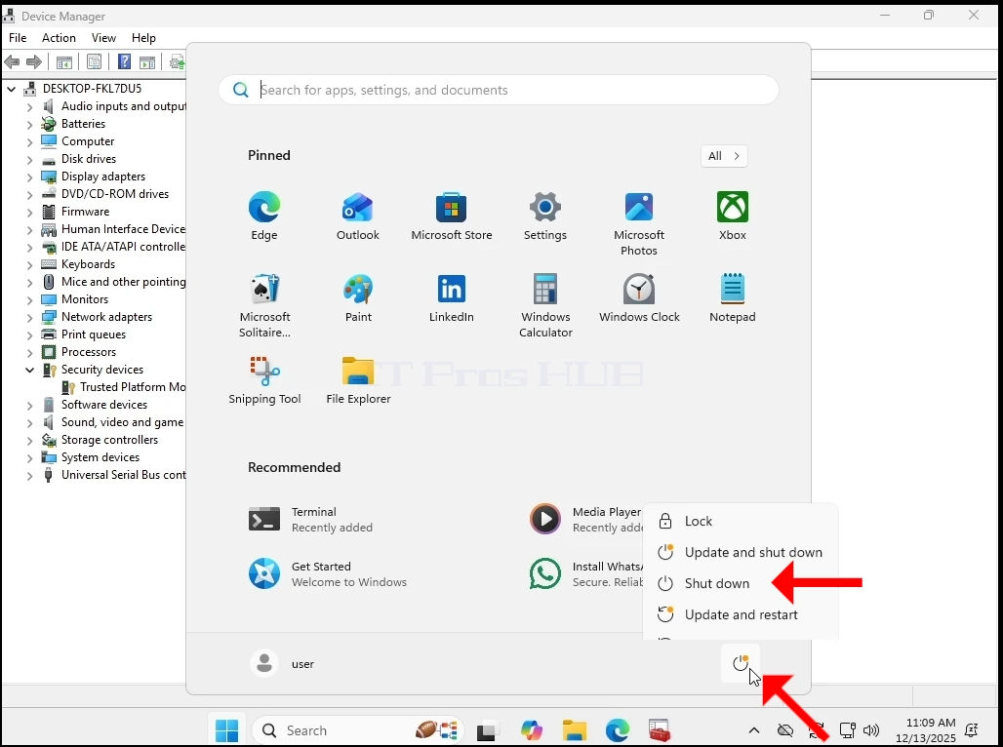Open Microsoft Store pinned app
1003x747 pixels.
point(452,216)
